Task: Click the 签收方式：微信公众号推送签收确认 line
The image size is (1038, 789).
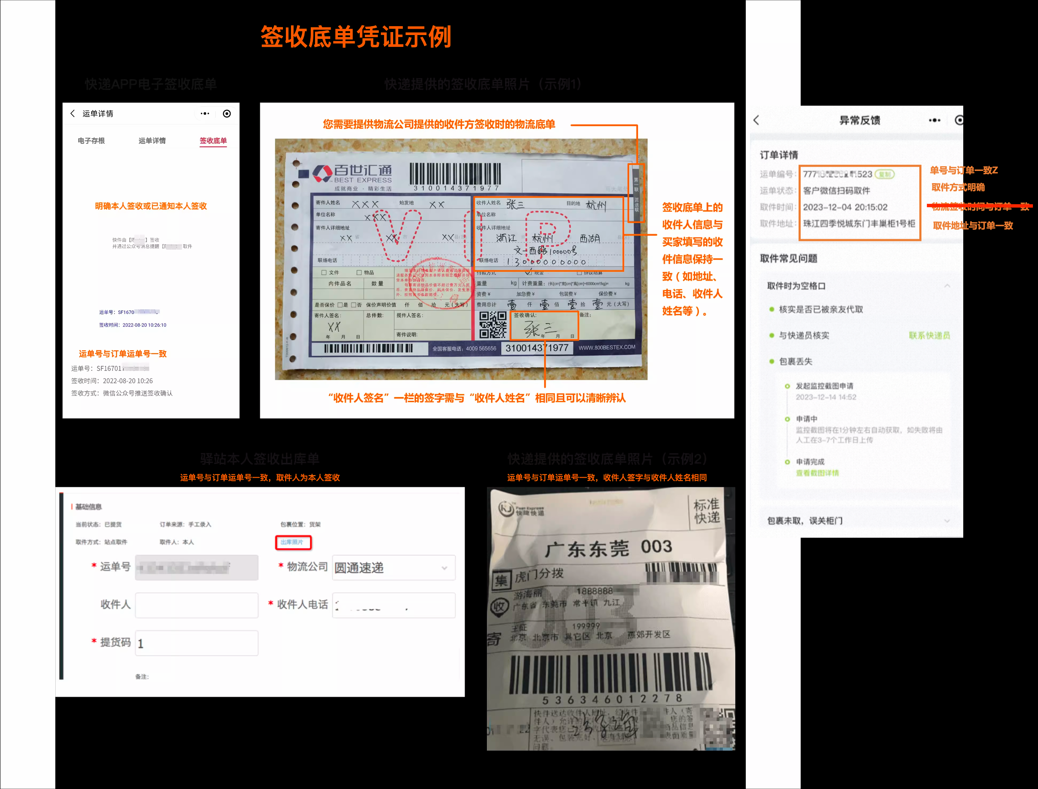Action: point(122,393)
